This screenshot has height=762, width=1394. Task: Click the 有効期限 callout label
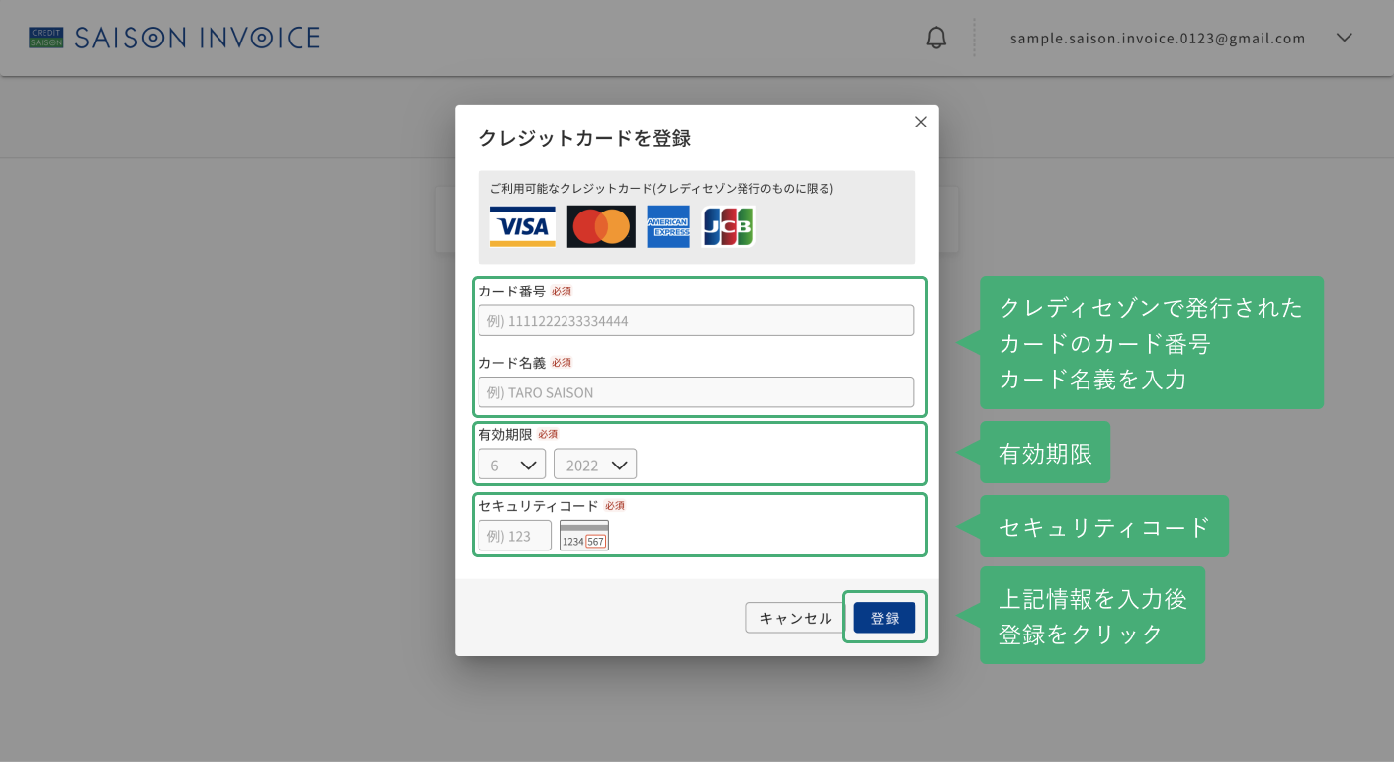coord(1045,453)
